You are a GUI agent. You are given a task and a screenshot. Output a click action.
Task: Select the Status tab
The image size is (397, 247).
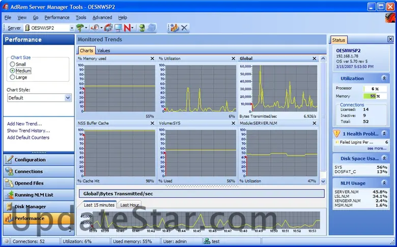[x=339, y=40]
